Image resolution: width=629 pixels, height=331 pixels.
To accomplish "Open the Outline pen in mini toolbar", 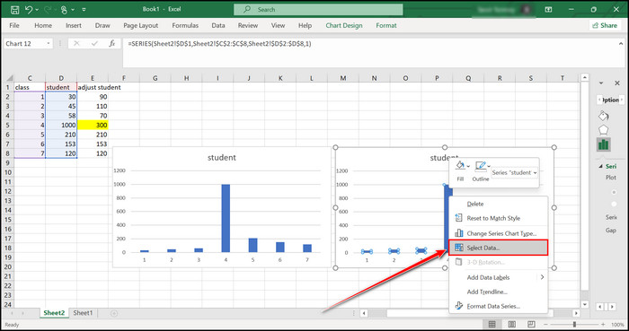I will coord(480,166).
